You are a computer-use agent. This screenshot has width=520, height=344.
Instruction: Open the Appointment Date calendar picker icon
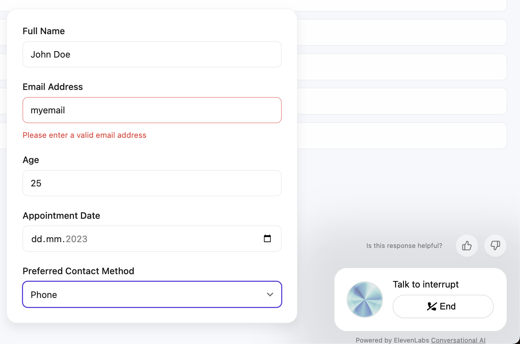coord(267,239)
